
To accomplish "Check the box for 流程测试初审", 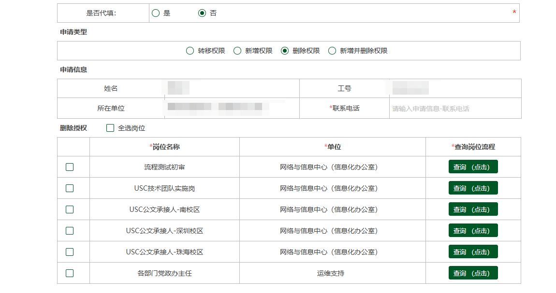I will (70, 167).
